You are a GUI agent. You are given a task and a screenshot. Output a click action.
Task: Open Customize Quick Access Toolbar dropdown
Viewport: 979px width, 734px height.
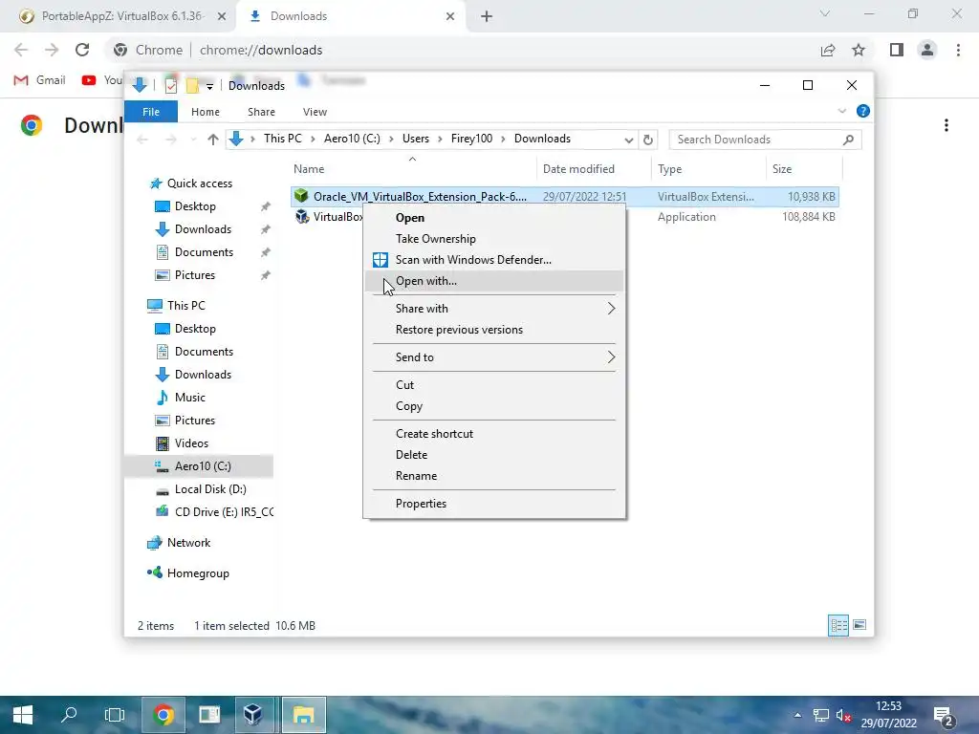click(209, 86)
